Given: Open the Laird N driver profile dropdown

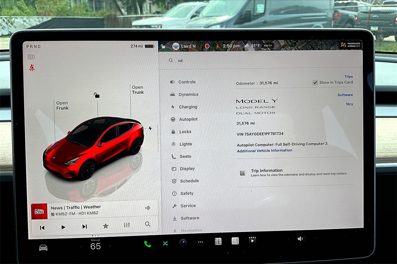Looking at the screenshot, I should [183, 46].
